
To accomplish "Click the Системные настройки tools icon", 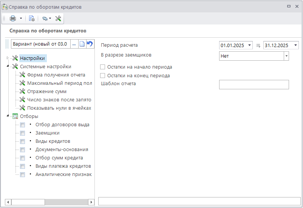I will coord(15,66).
